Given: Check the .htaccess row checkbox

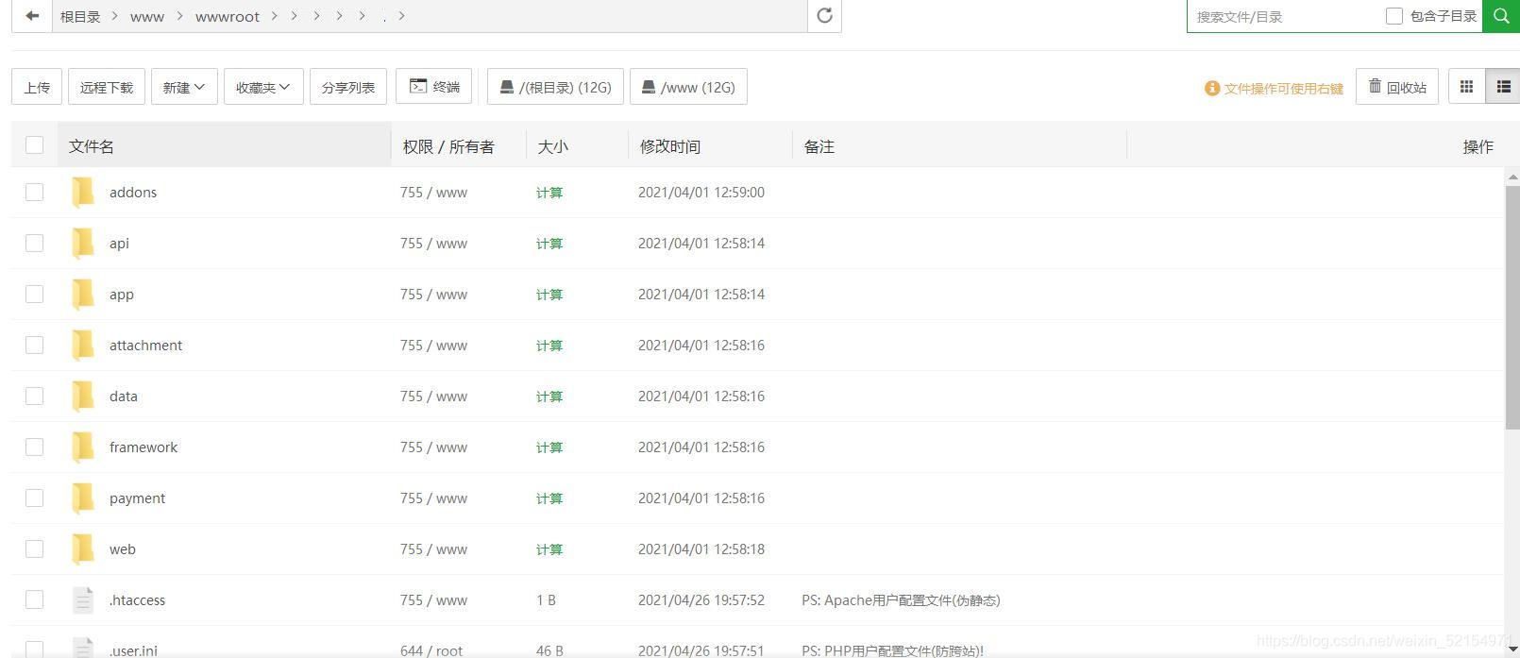Looking at the screenshot, I should click(x=35, y=599).
